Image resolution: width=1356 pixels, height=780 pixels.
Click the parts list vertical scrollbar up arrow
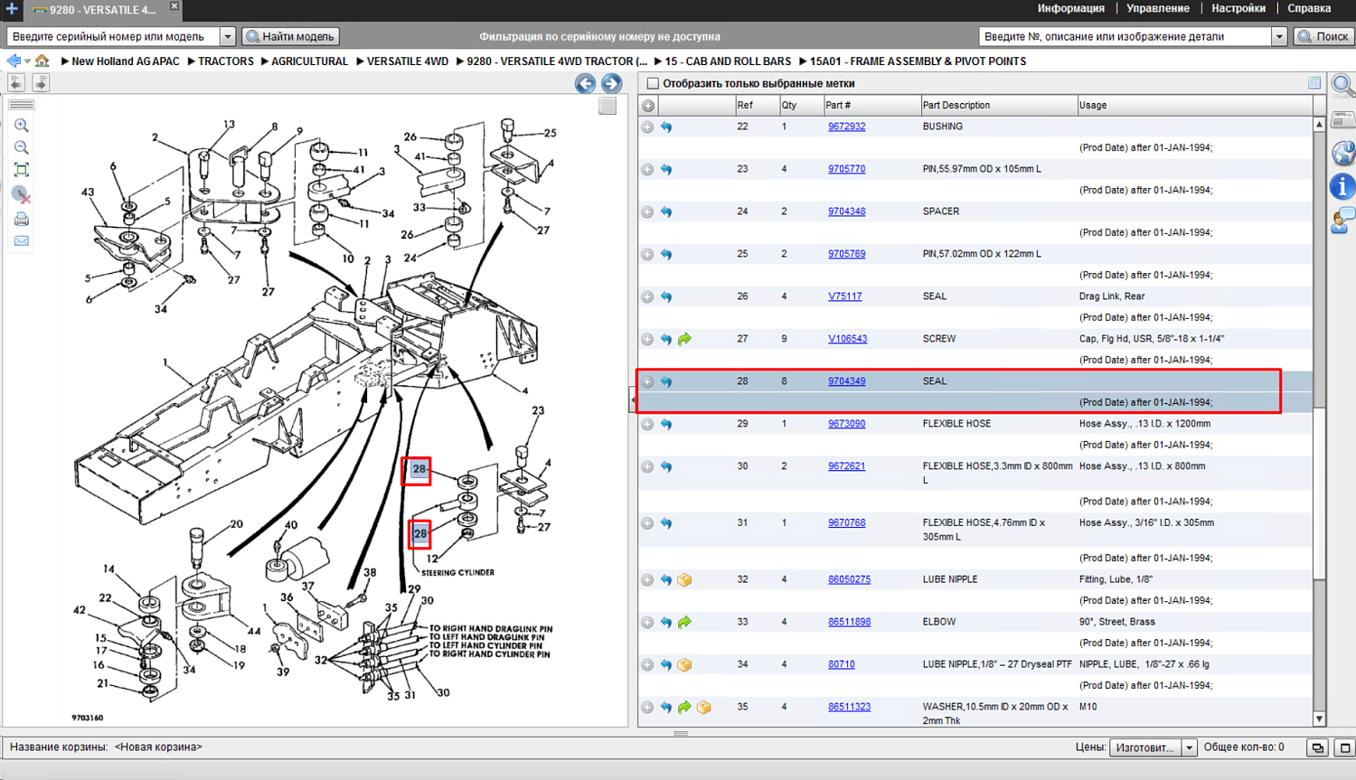[x=1319, y=124]
